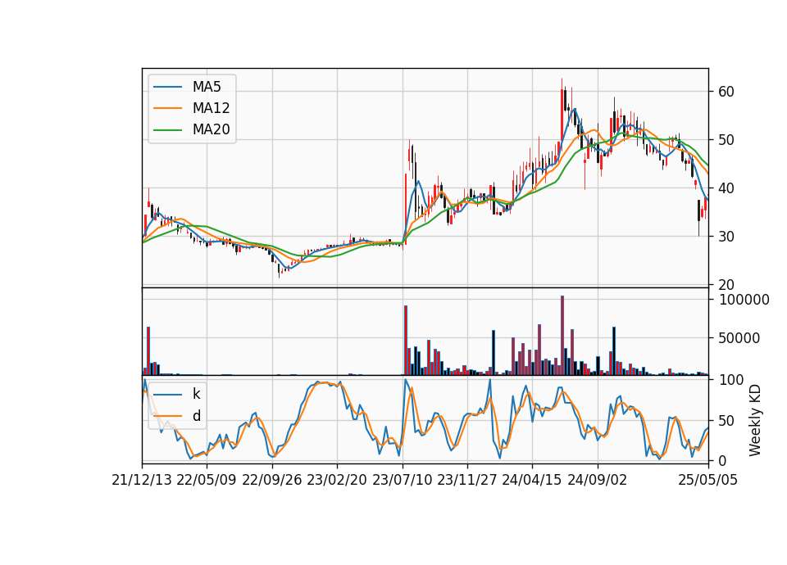Click the 30 price axis tick
Image resolution: width=787 pixels, height=565 pixels.
[x=726, y=237]
